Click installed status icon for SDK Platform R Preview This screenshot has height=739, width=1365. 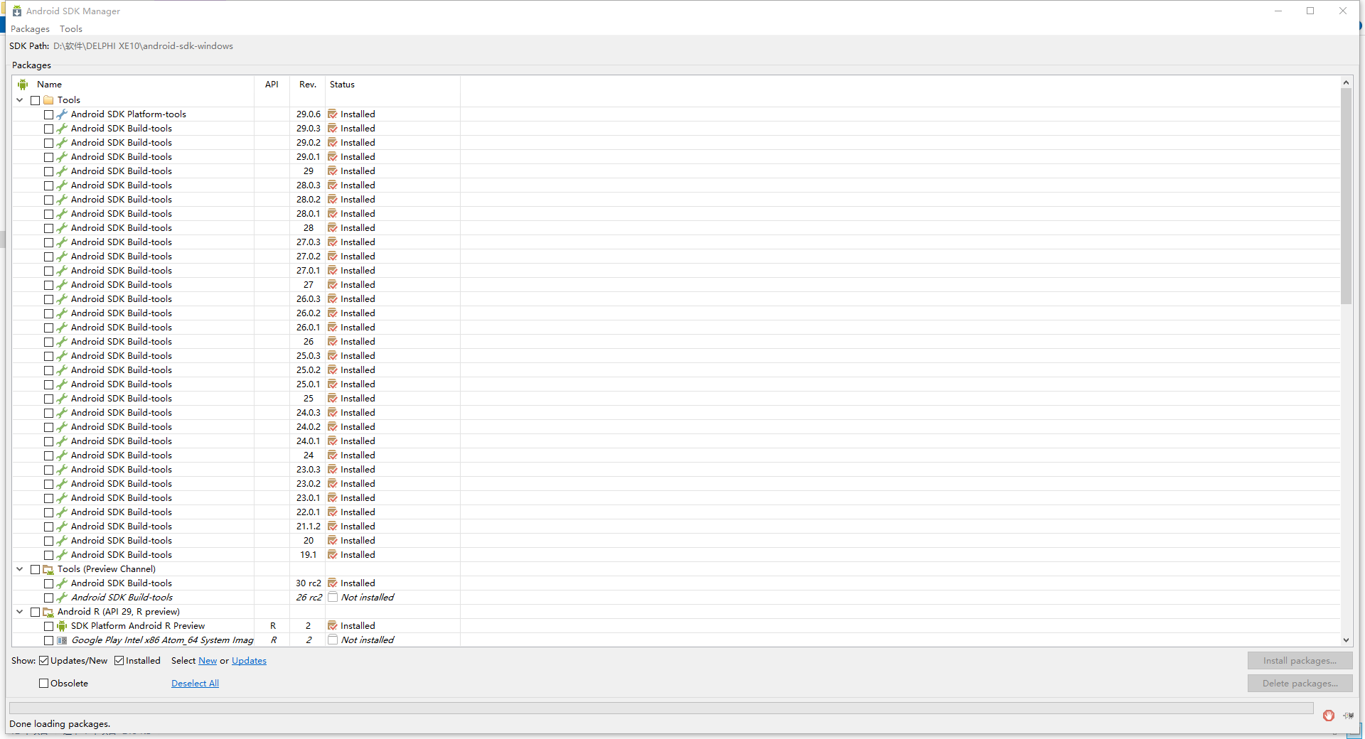[x=333, y=626]
